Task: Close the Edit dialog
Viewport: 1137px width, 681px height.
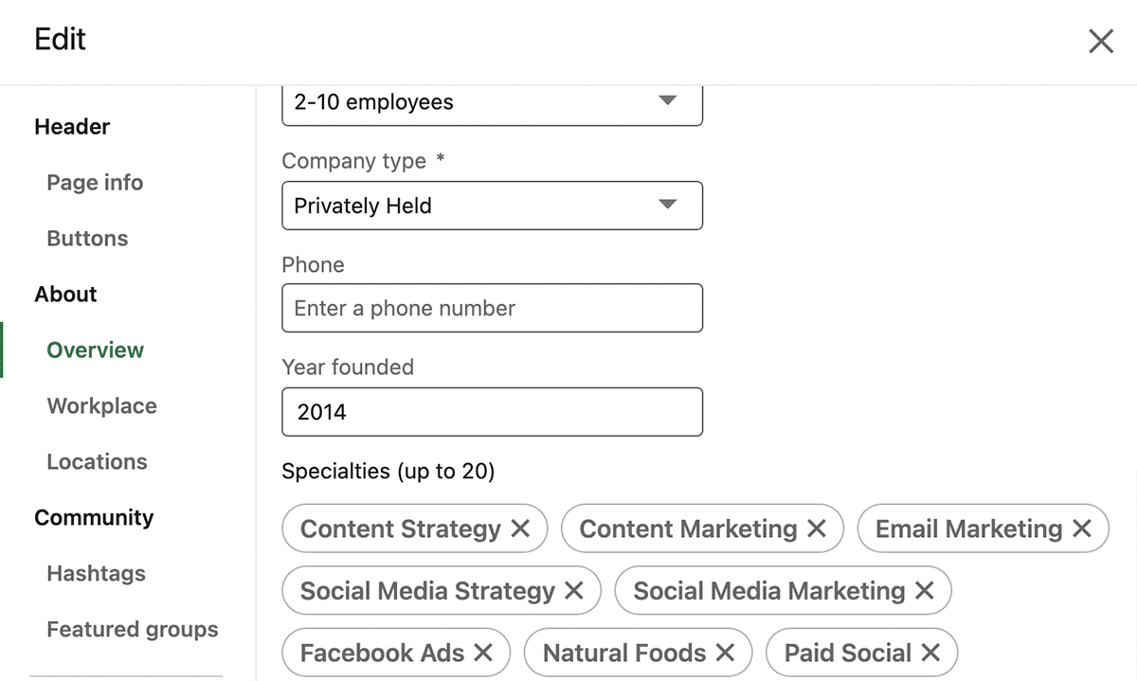Action: pos(1101,41)
